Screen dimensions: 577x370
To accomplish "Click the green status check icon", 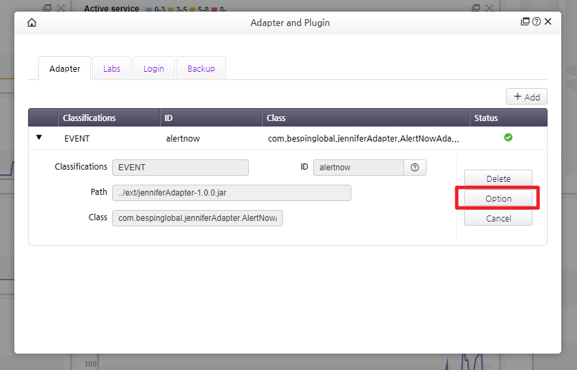I will 508,137.
